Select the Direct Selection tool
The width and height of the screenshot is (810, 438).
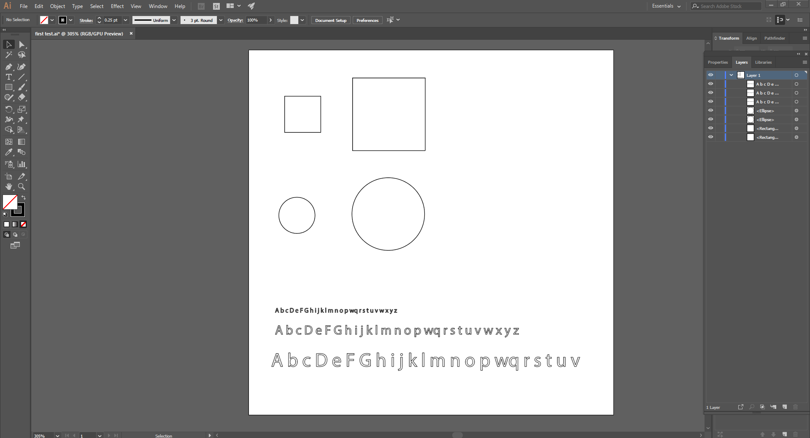click(x=22, y=45)
